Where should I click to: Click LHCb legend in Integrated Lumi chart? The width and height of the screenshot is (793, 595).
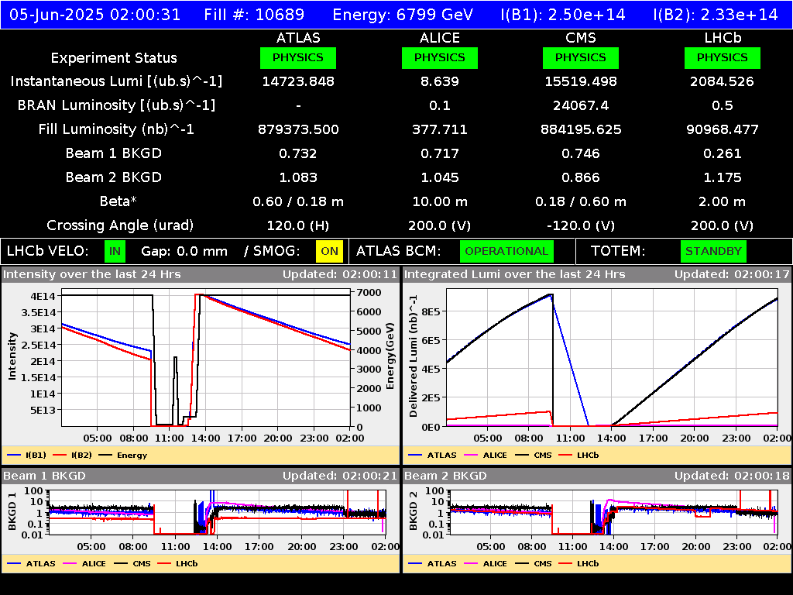(578, 456)
